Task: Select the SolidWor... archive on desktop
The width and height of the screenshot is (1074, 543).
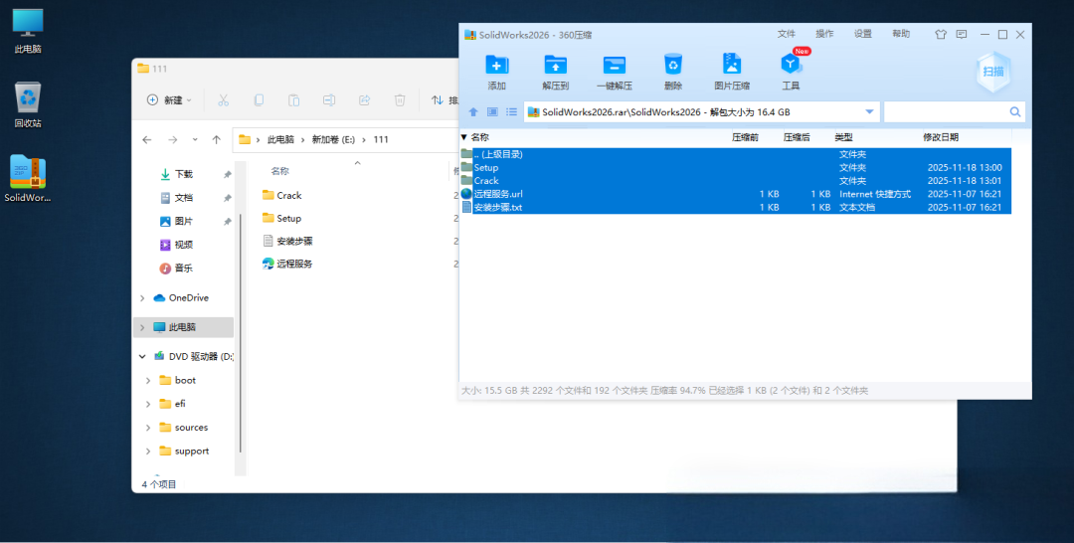Action: (28, 179)
